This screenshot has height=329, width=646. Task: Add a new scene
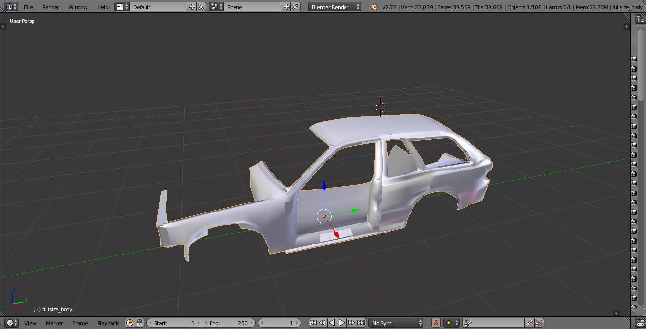(x=287, y=7)
